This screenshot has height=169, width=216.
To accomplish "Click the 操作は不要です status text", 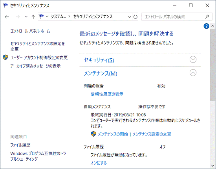I will click(x=152, y=107).
